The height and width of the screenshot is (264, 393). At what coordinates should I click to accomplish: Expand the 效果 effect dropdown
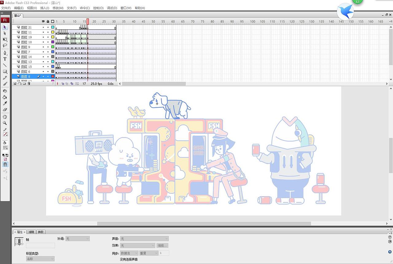pos(138,246)
